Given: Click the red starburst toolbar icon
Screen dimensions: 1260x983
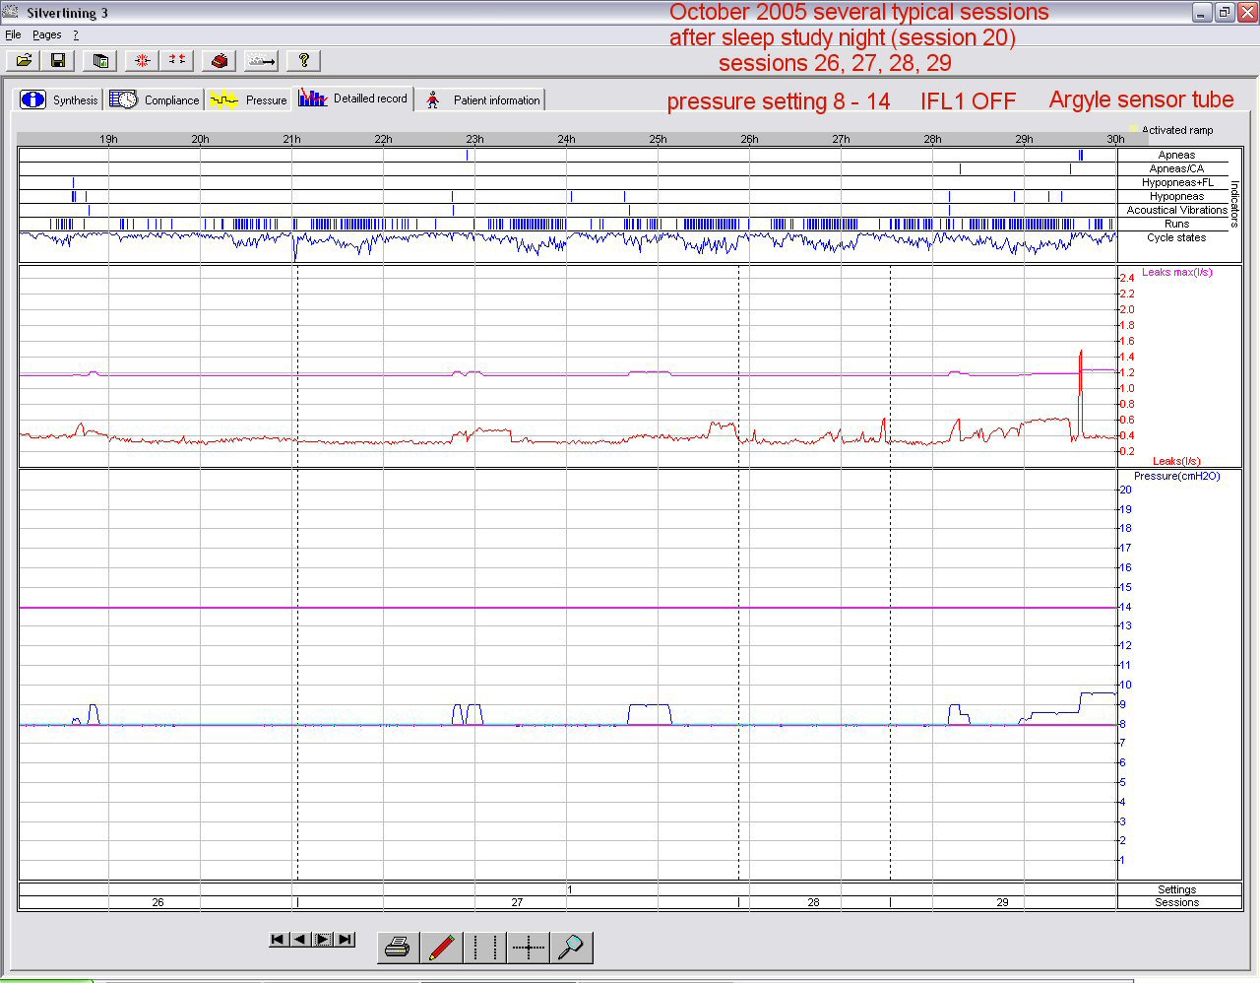Looking at the screenshot, I should [142, 60].
